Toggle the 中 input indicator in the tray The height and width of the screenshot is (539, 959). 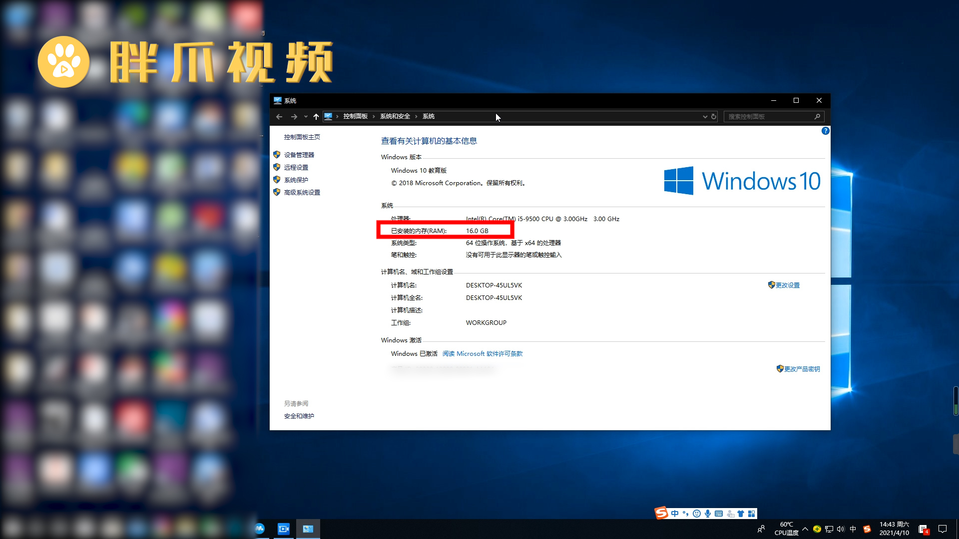tap(853, 529)
